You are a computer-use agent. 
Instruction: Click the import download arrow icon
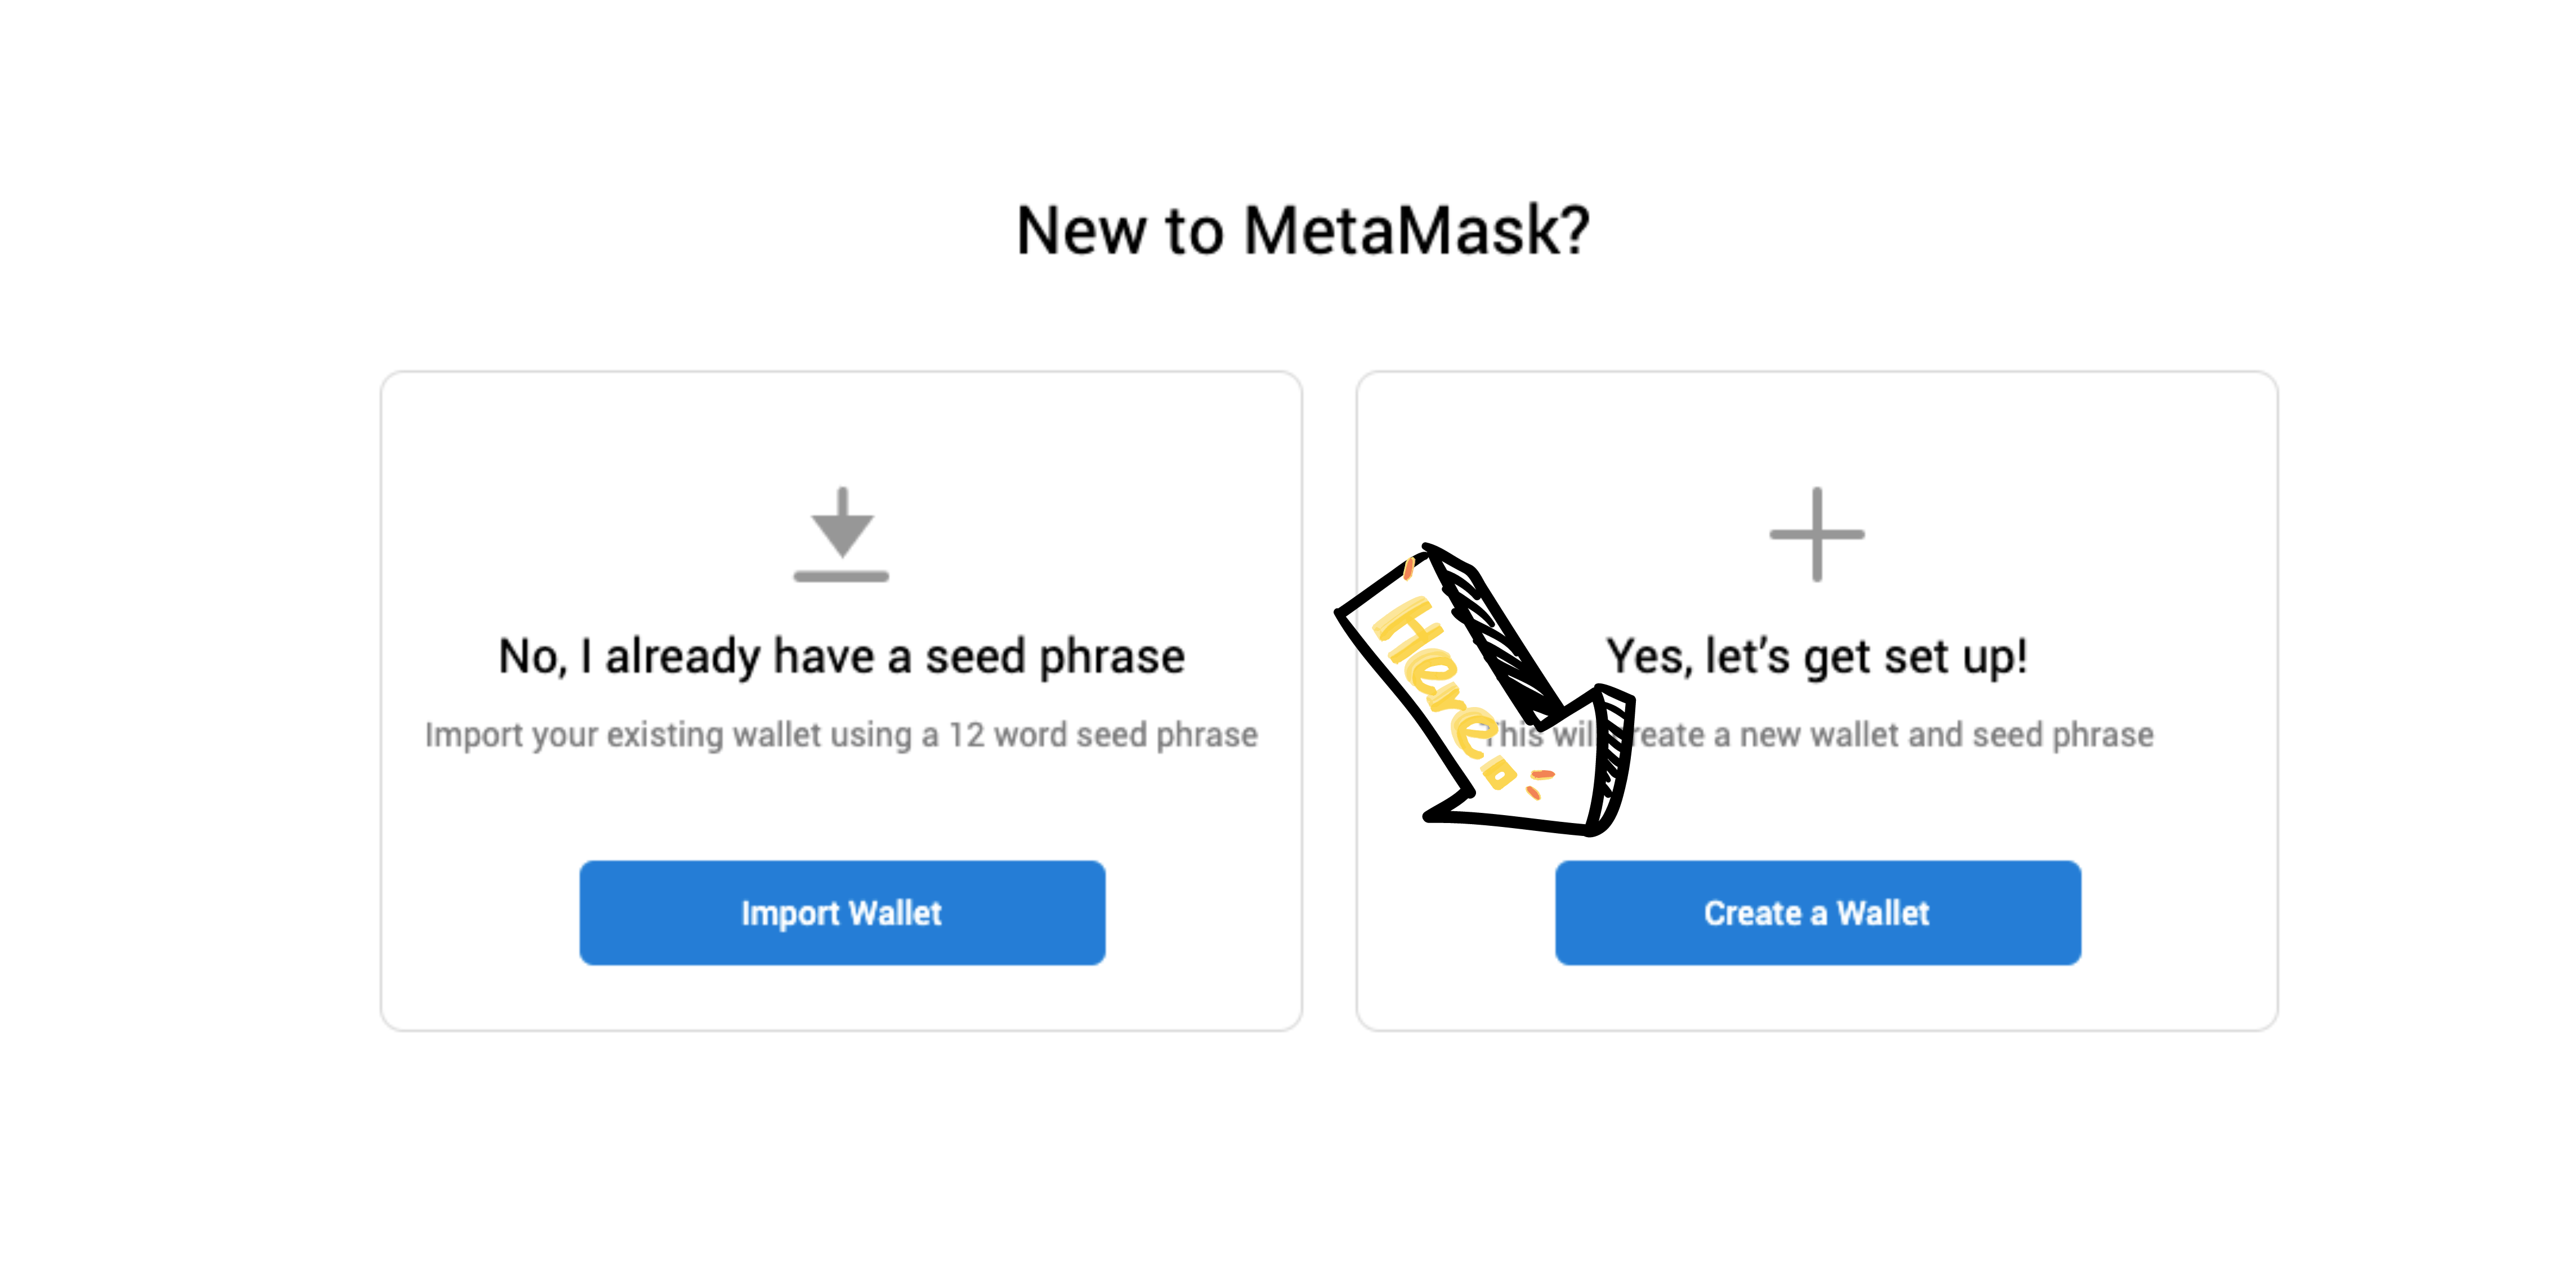[x=841, y=534]
